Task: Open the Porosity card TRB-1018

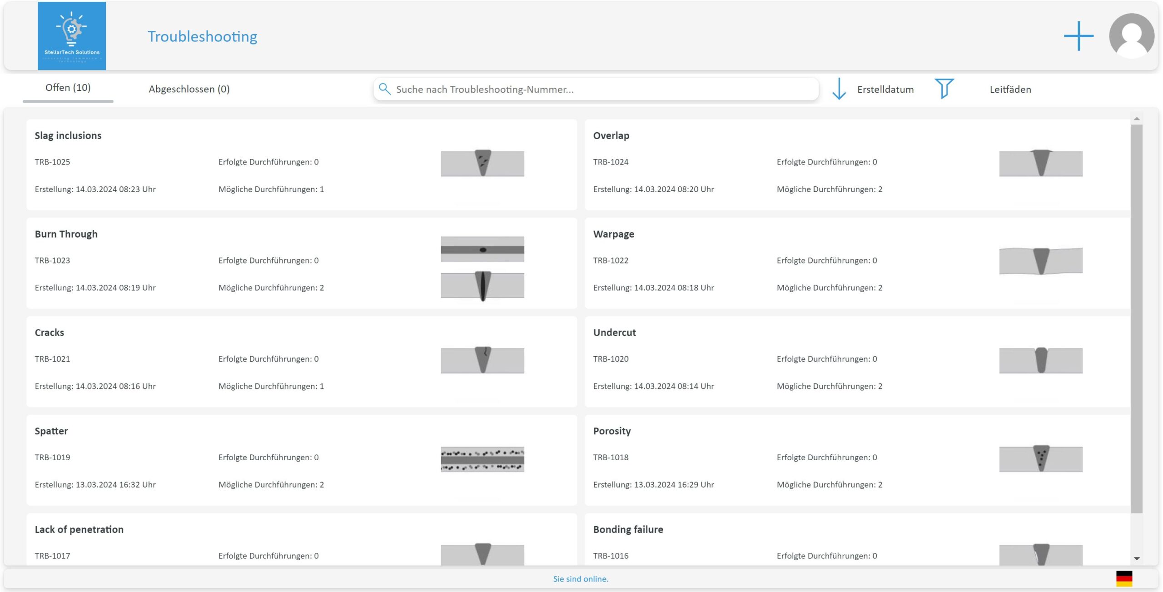Action: (x=858, y=460)
